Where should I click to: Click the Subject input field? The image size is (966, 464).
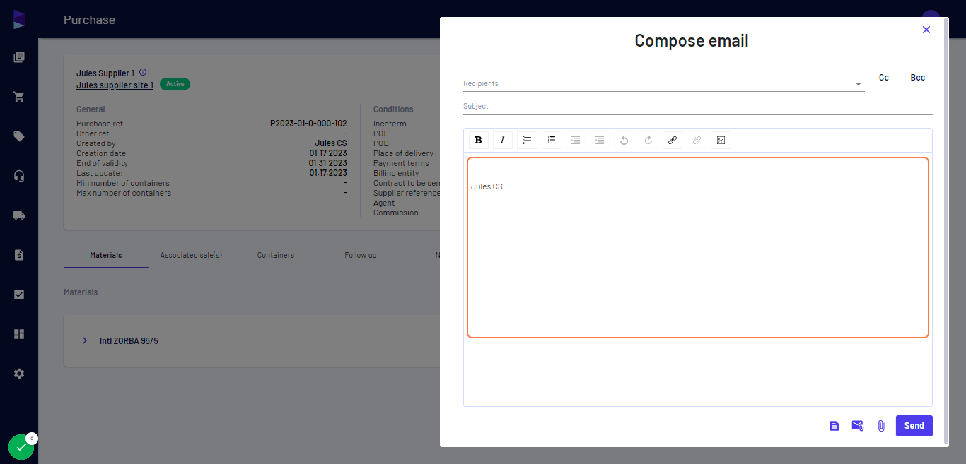[698, 106]
